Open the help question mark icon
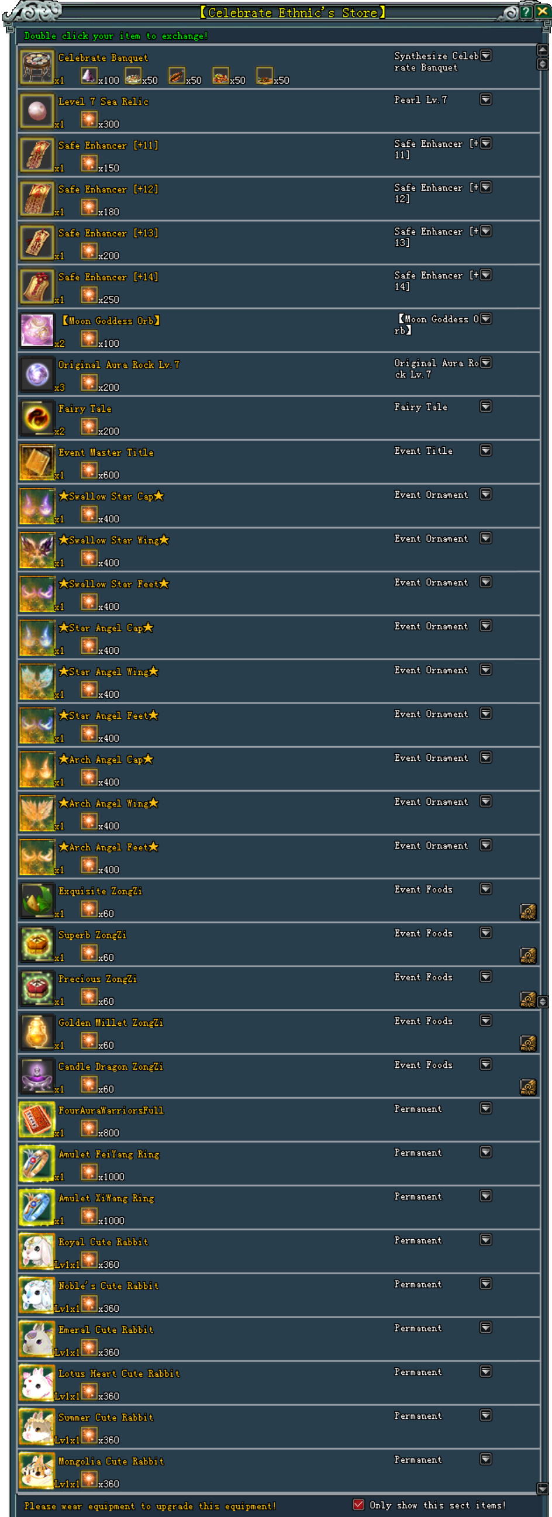 [526, 11]
